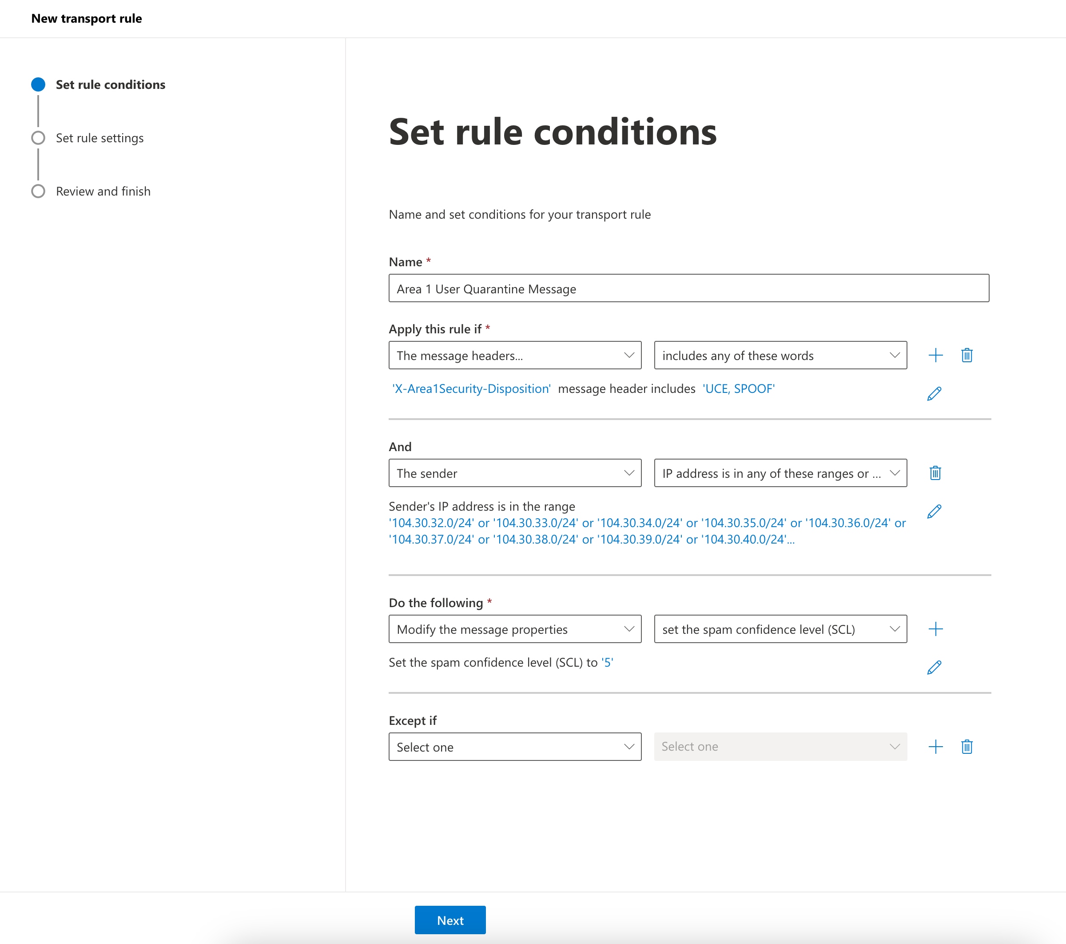
Task: Click the Next button
Action: (x=450, y=920)
